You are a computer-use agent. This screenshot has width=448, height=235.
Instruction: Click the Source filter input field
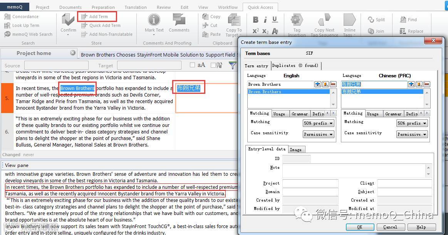[x=56, y=65]
